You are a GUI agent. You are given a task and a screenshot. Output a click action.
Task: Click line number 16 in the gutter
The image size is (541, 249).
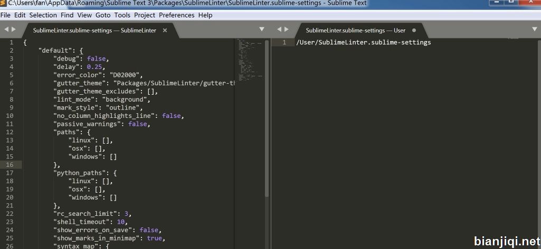10,165
